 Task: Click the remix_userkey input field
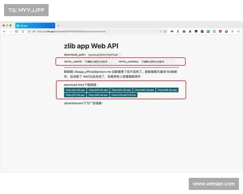(x=157, y=61)
